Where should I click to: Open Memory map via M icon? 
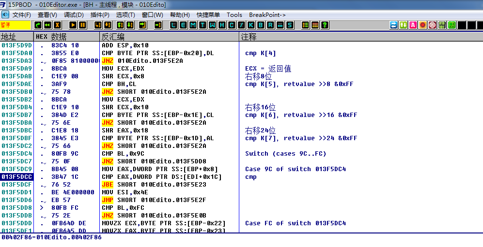[x=193, y=25]
